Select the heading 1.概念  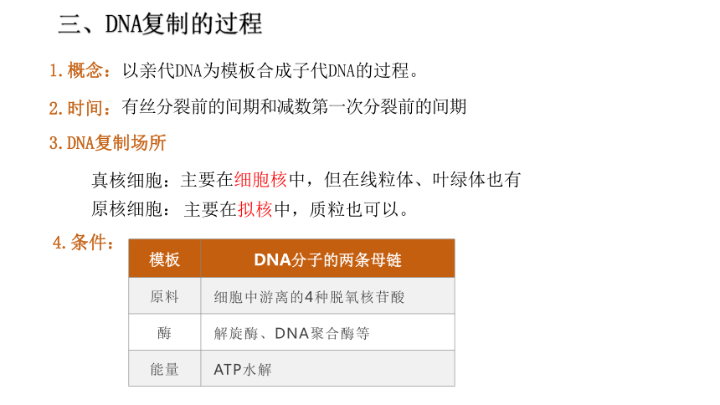[80, 71]
